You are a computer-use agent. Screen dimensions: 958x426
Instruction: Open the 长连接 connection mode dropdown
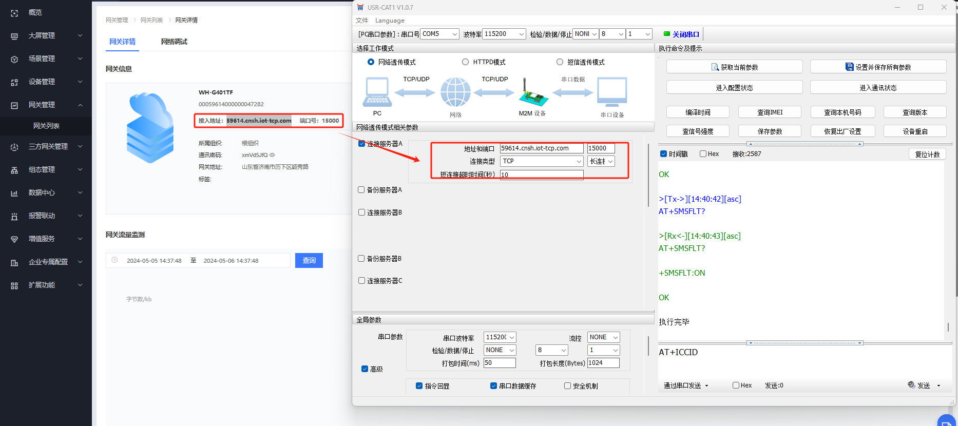pyautogui.click(x=601, y=161)
